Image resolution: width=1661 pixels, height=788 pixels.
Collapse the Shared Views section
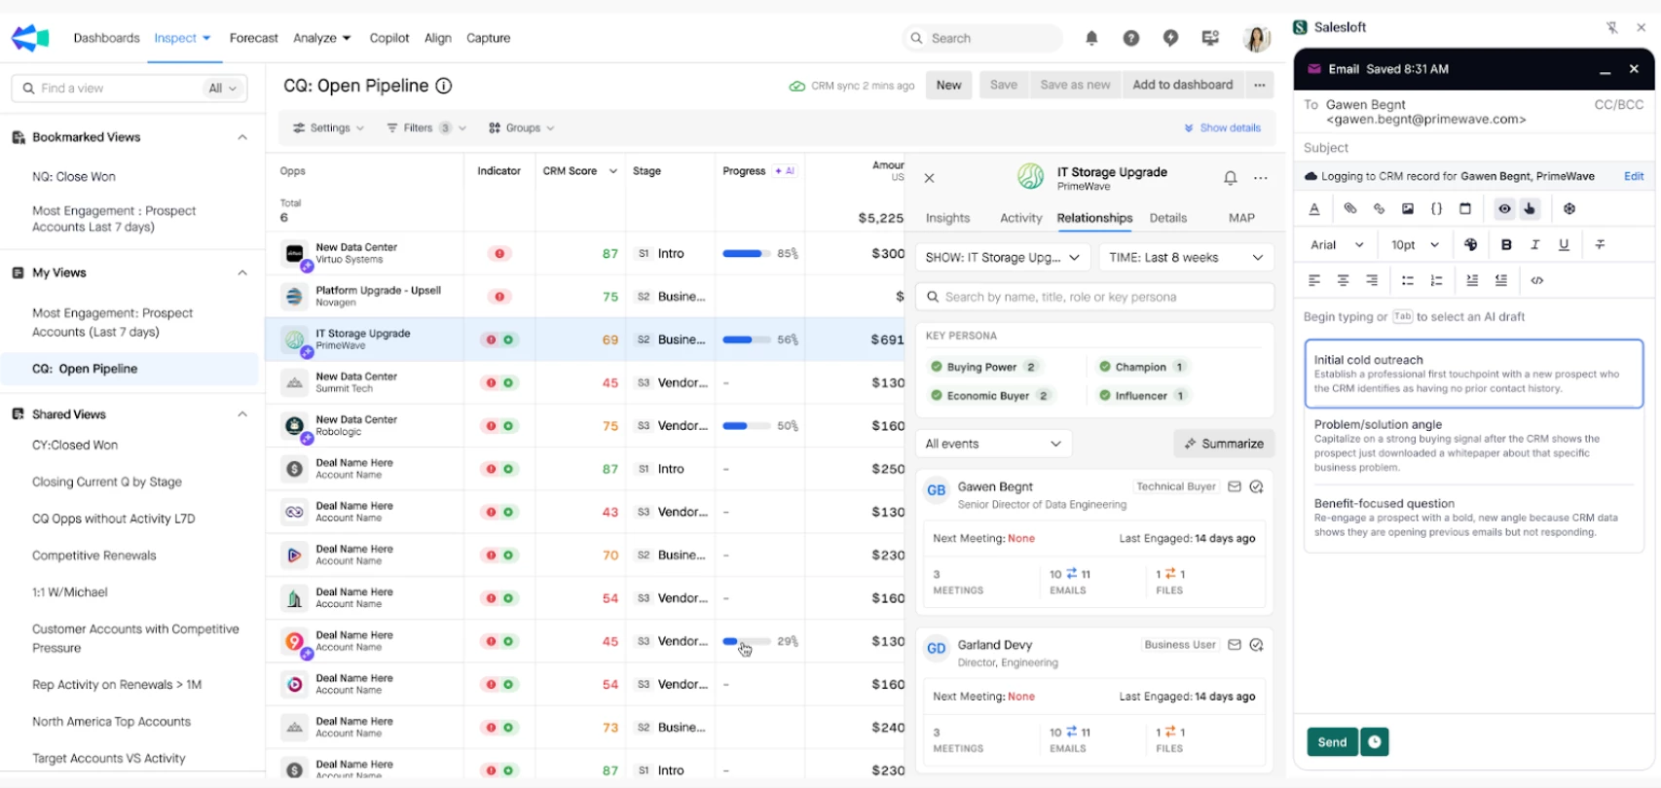(242, 414)
